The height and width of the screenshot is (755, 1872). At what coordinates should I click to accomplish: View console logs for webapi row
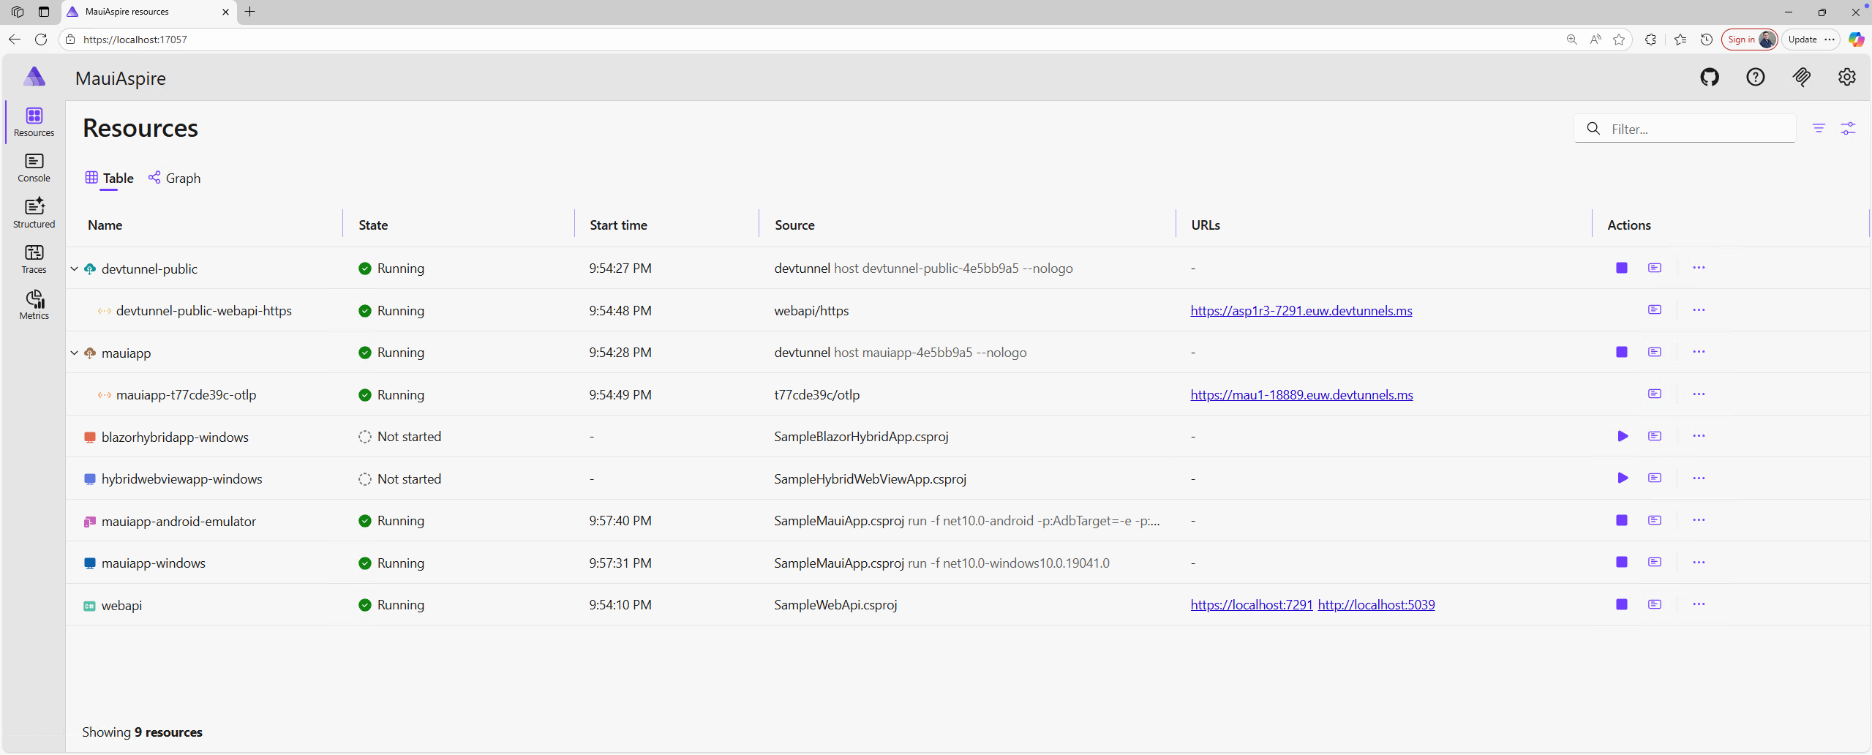(x=1654, y=604)
